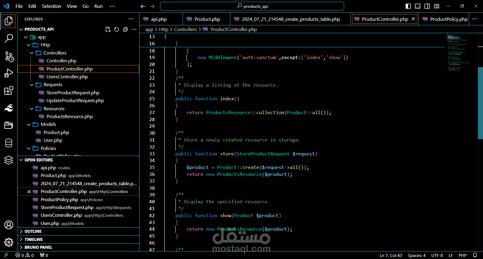This screenshot has height=259, width=483.
Task: Refresh the Explorer tree
Action: tap(117, 29)
